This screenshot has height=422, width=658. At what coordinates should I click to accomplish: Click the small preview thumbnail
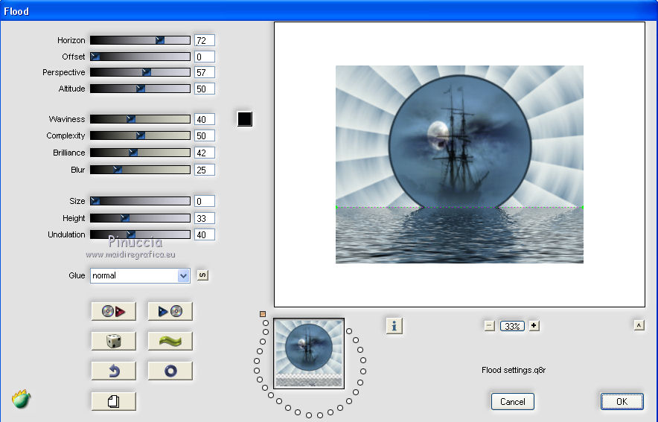coord(309,354)
